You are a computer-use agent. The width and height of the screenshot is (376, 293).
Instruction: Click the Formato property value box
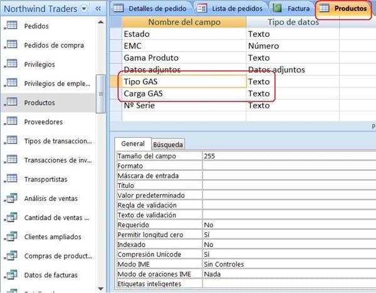point(289,166)
